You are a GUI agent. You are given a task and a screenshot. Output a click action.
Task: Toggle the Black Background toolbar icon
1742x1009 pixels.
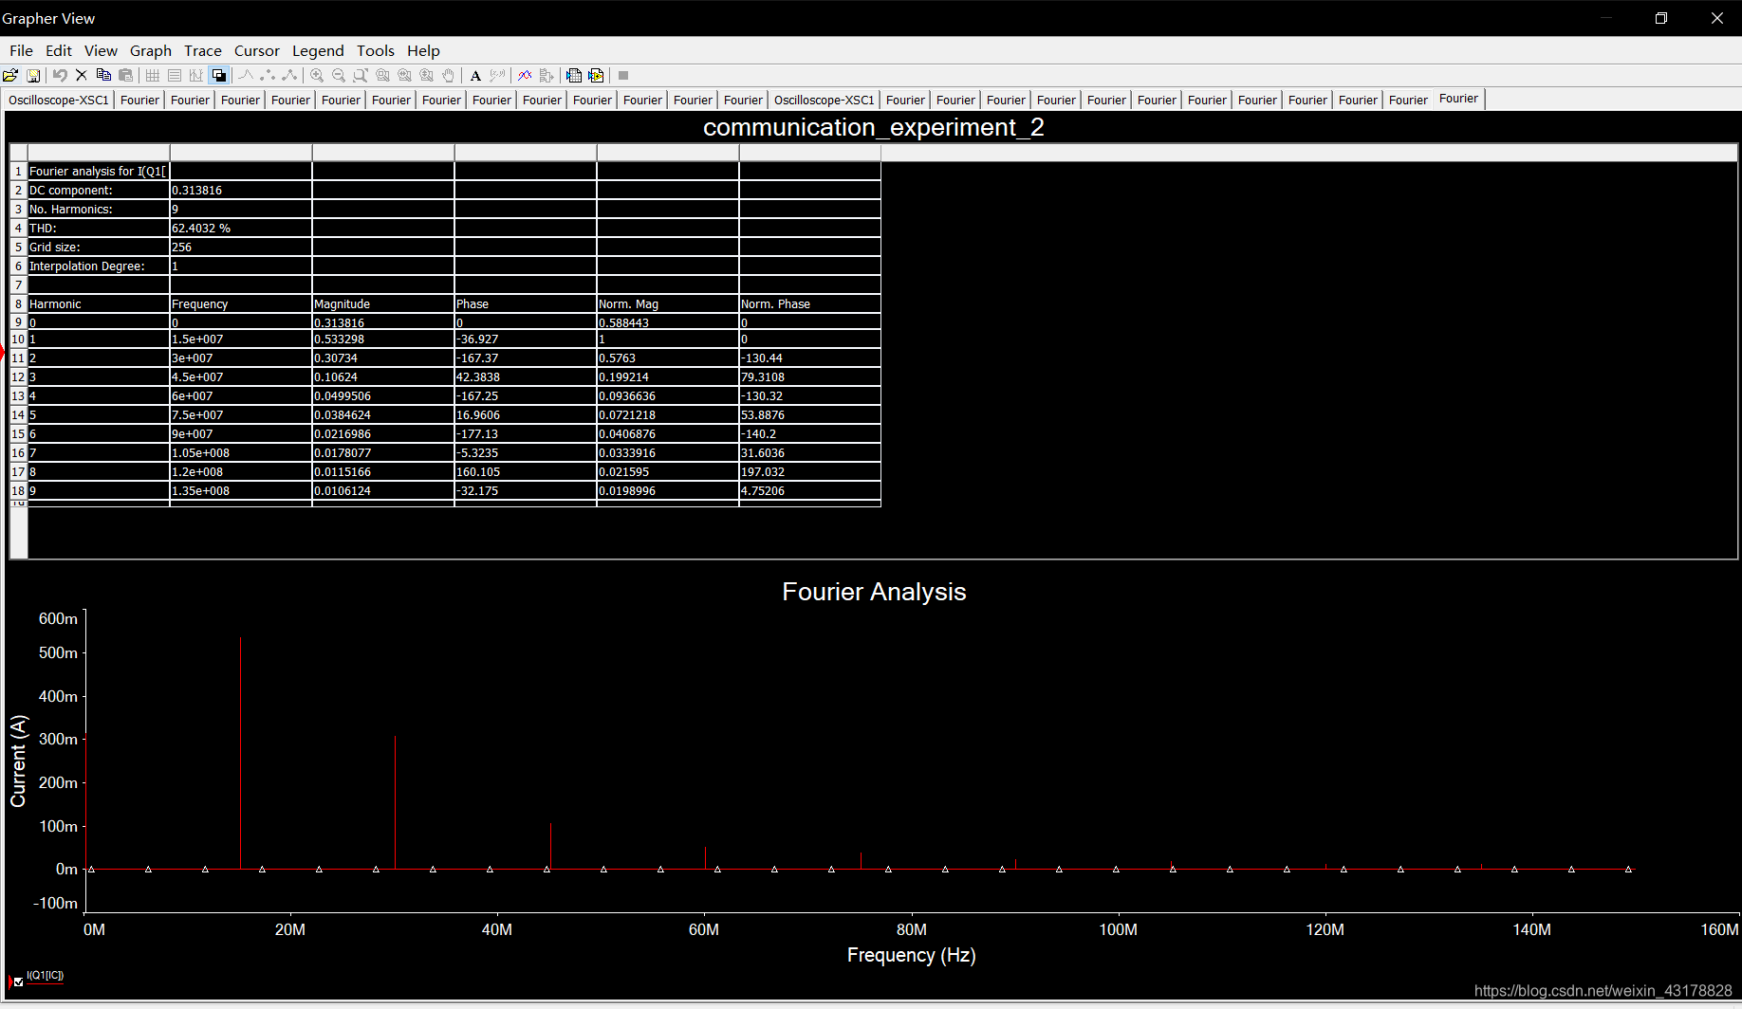[219, 76]
